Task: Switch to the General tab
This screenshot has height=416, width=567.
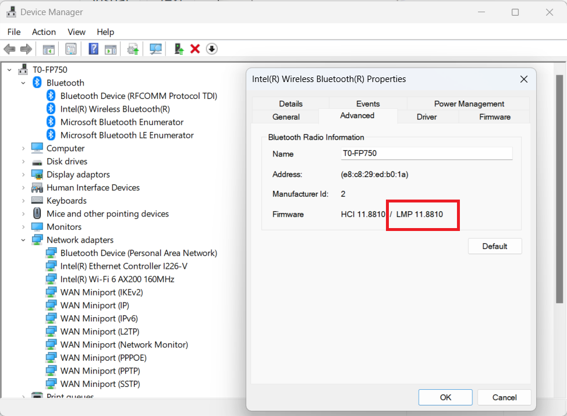Action: (x=286, y=117)
